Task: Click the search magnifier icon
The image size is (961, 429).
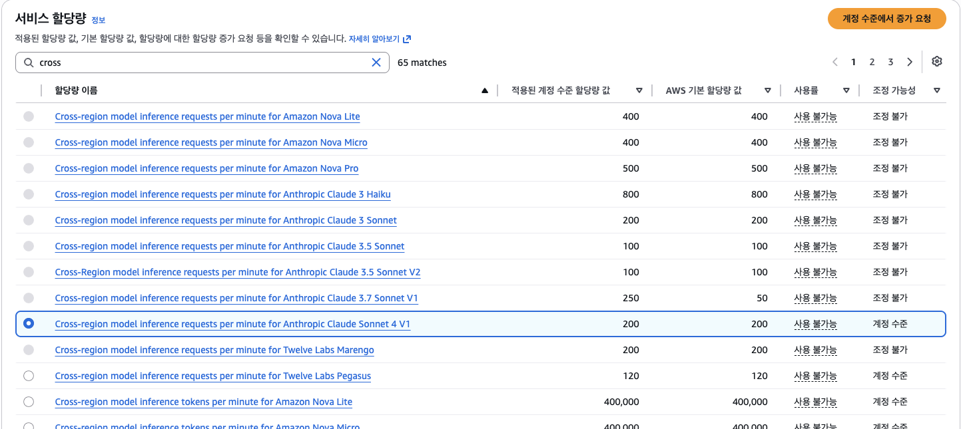Action: pyautogui.click(x=29, y=63)
